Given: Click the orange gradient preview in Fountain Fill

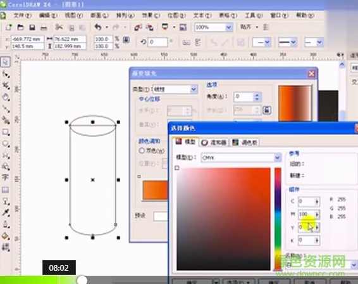Looking at the screenshot, I should click(x=295, y=103).
